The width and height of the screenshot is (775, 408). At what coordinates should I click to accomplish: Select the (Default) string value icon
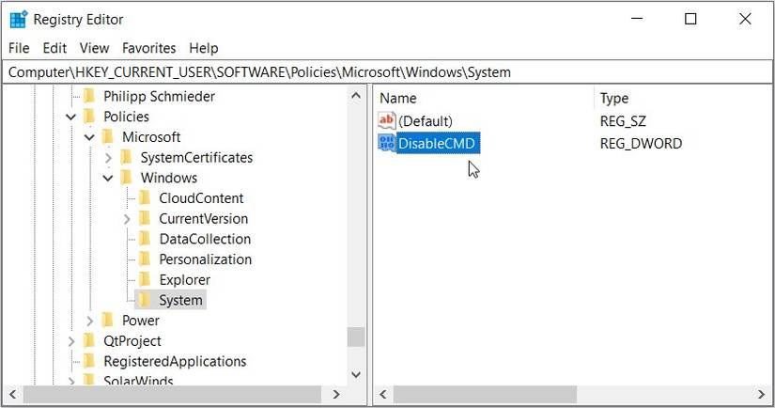386,120
